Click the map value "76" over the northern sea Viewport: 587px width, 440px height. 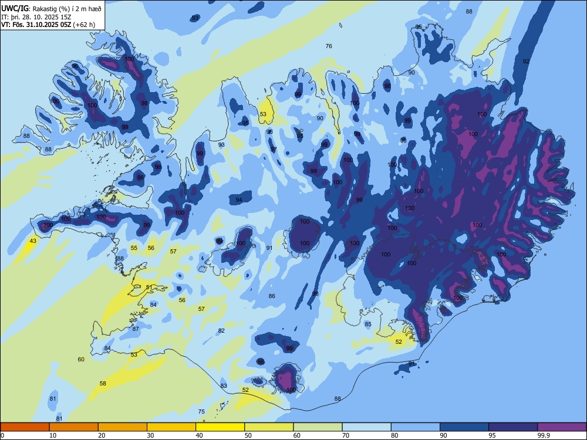(329, 46)
